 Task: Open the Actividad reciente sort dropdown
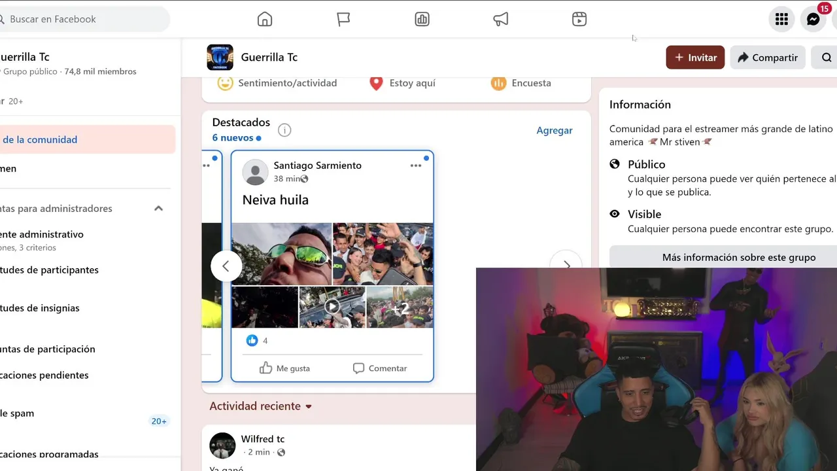tap(261, 406)
